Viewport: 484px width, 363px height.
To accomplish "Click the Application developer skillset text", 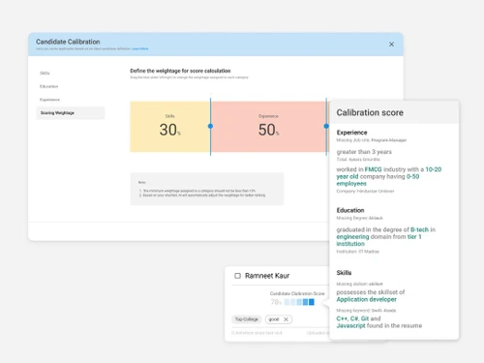I will pyautogui.click(x=367, y=299).
